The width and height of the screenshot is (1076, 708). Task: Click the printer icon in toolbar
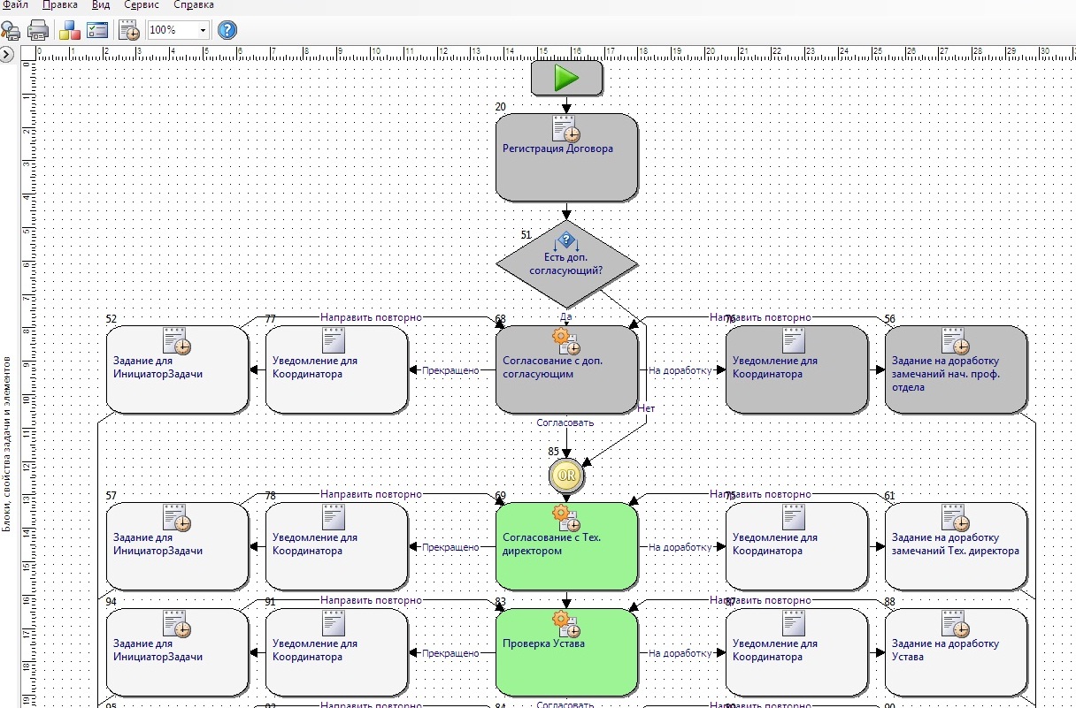point(38,30)
